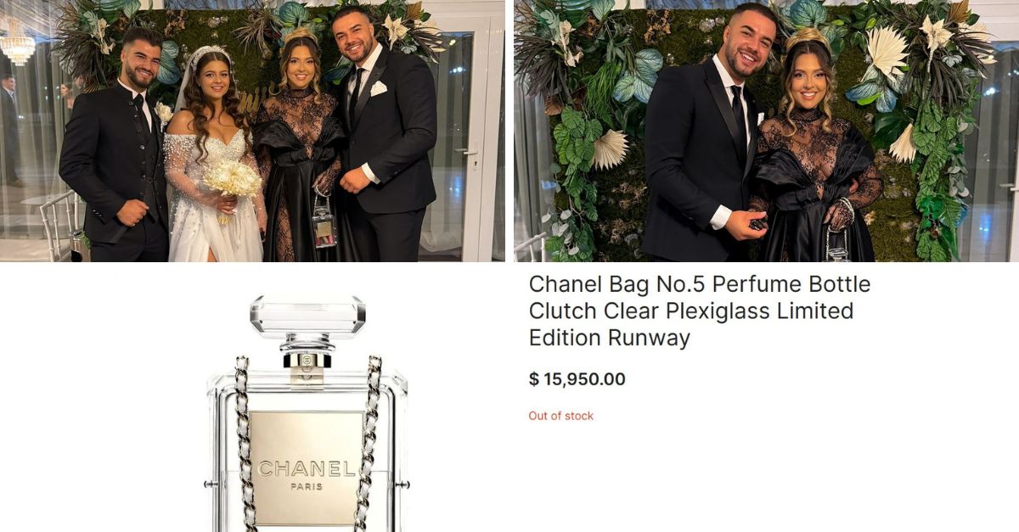The image size is (1019, 532).
Task: Select the $ 15,950.00 price text
Action: (577, 379)
